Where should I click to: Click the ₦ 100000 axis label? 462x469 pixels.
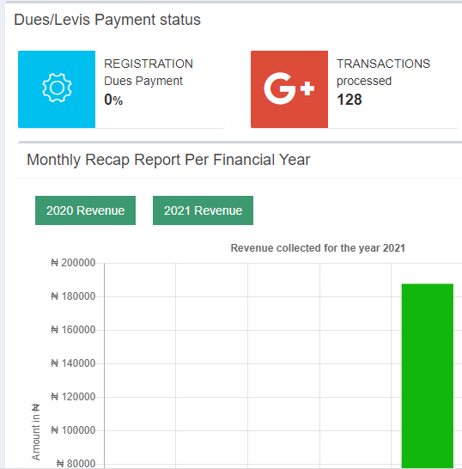73,430
